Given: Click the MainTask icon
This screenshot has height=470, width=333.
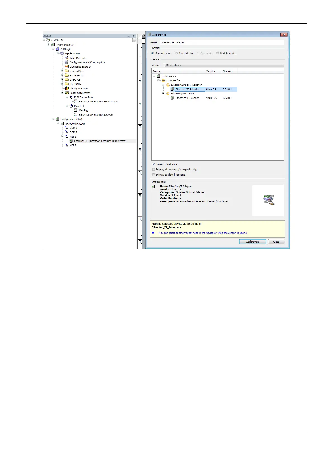Looking at the screenshot, I should pyautogui.click(x=71, y=106).
